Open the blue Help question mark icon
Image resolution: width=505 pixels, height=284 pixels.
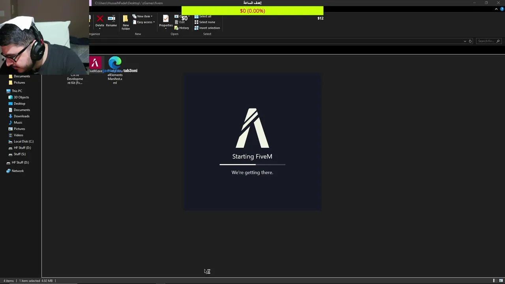pyautogui.click(x=502, y=9)
